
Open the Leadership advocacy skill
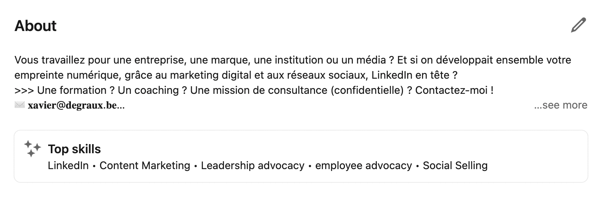[252, 166]
